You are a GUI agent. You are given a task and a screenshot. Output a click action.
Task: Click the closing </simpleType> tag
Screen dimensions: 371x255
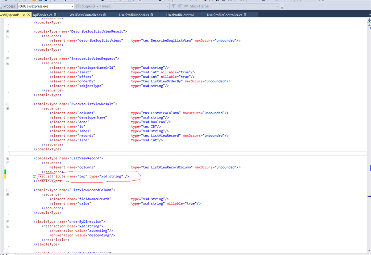(47, 245)
